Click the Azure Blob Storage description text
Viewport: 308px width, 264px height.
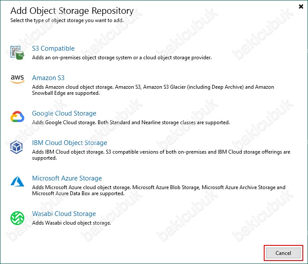click(159, 190)
